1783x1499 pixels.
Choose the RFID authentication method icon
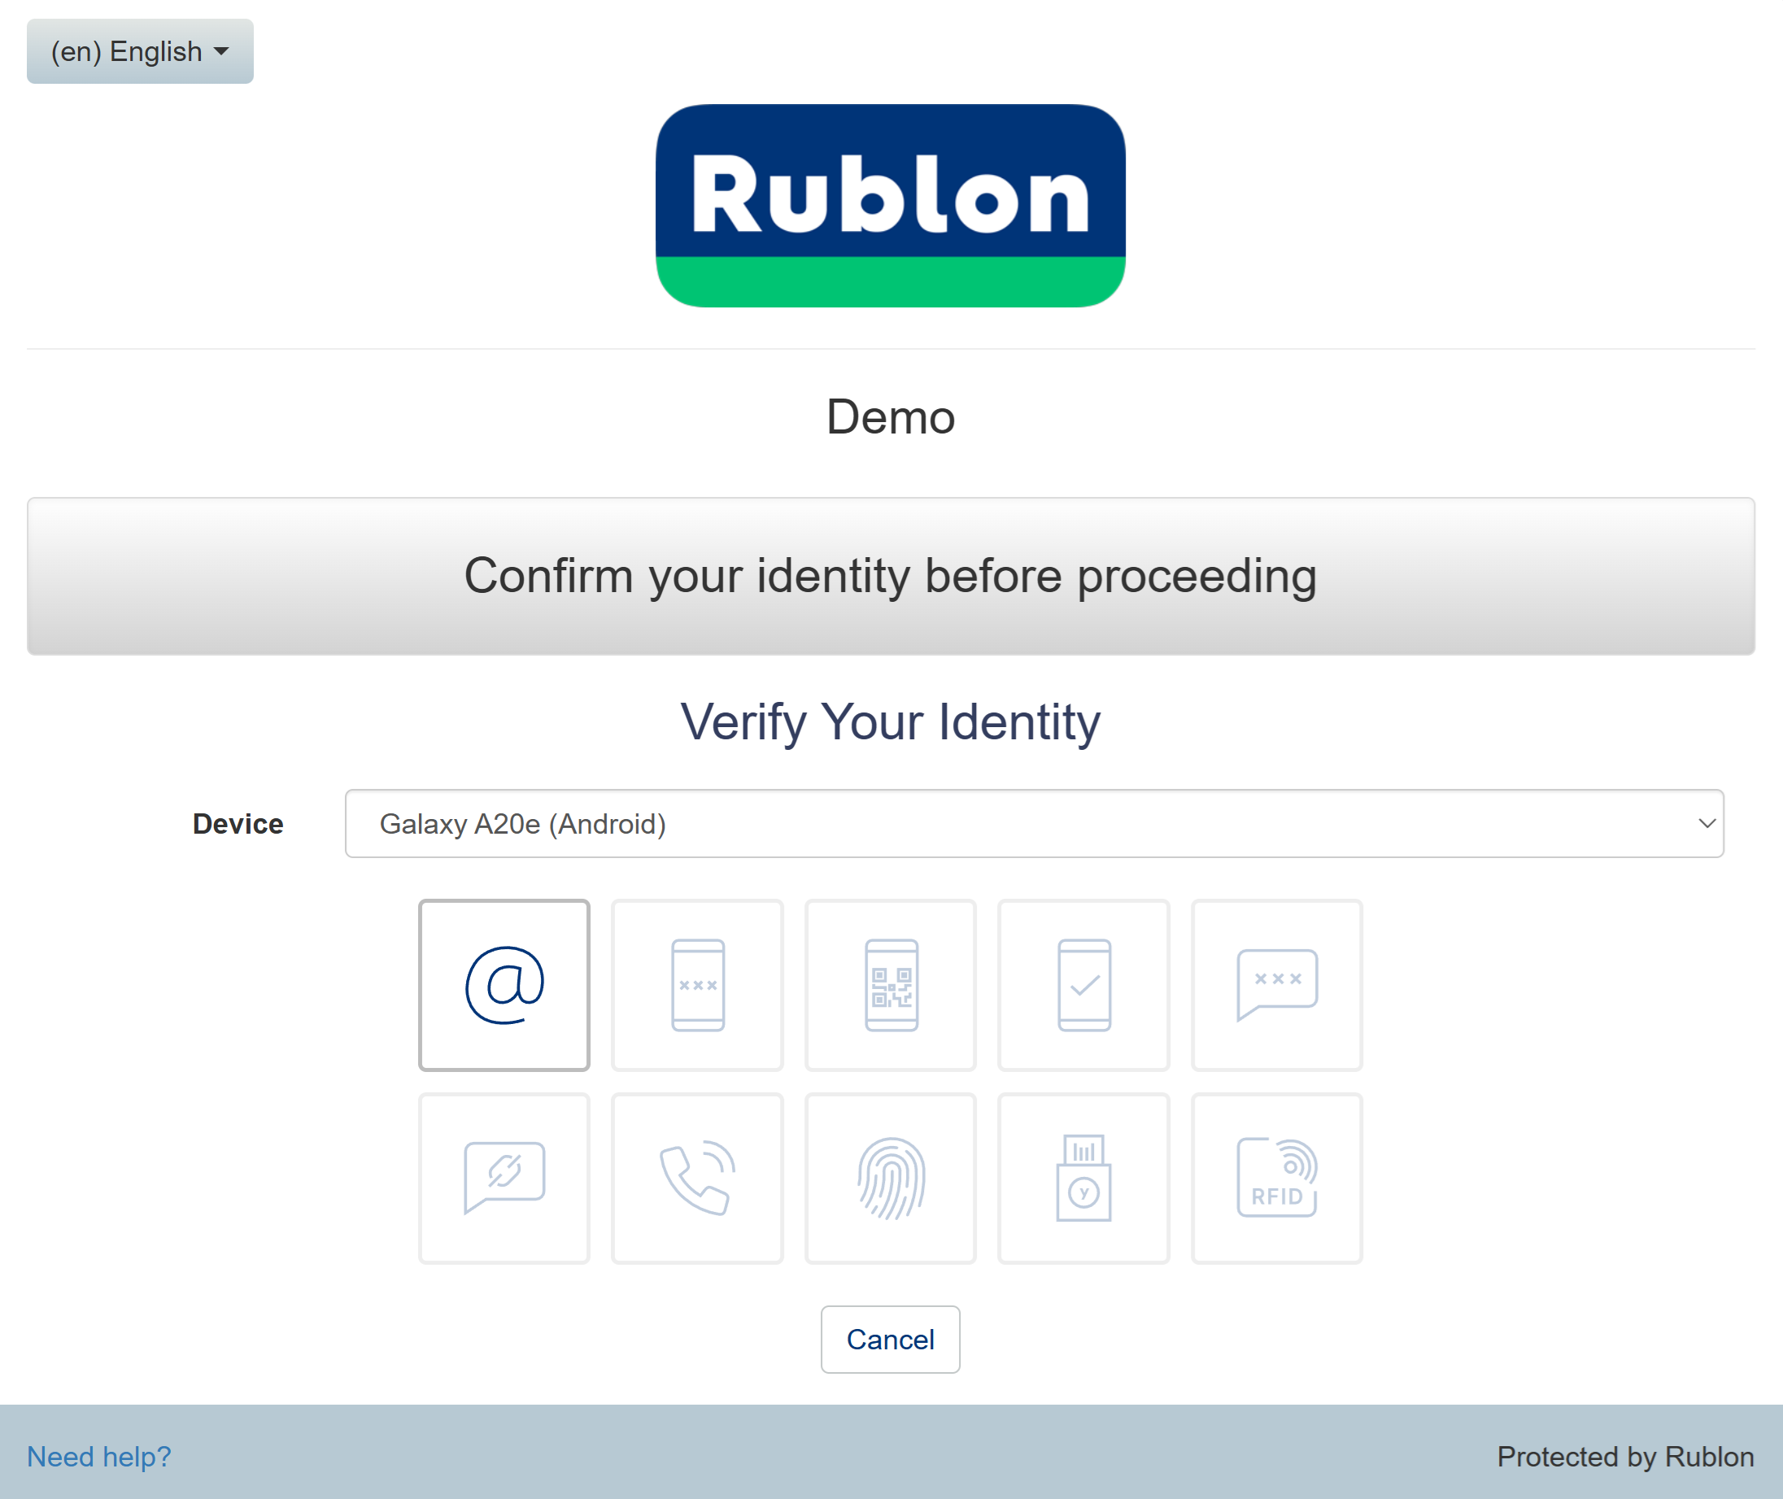(1276, 1178)
